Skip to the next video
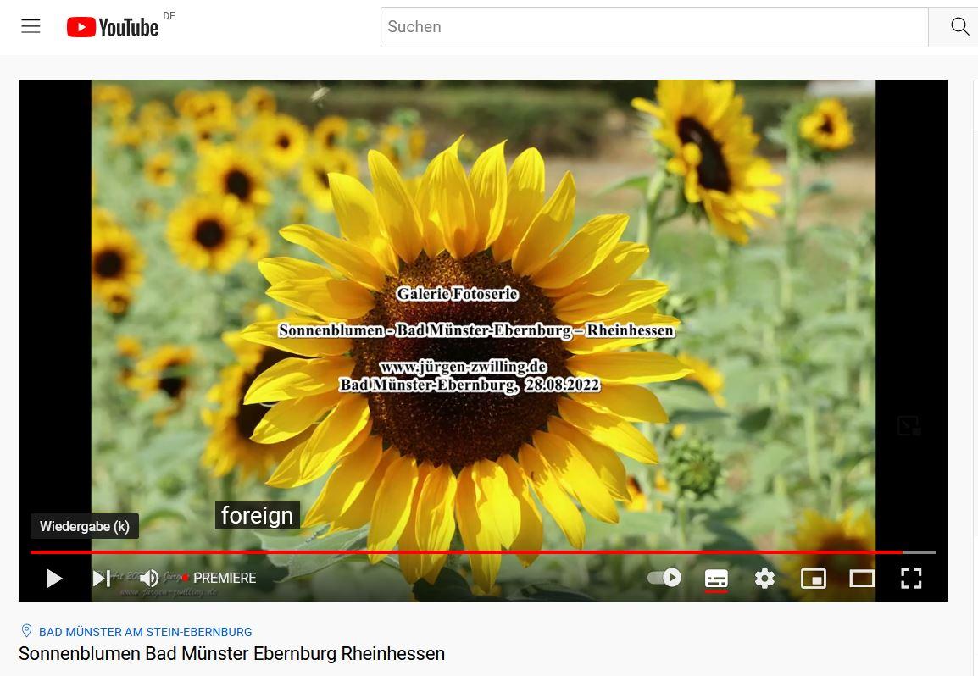This screenshot has width=978, height=676. tap(102, 579)
